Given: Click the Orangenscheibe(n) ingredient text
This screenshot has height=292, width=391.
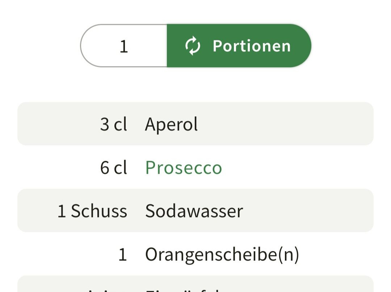Looking at the screenshot, I should (x=222, y=255).
